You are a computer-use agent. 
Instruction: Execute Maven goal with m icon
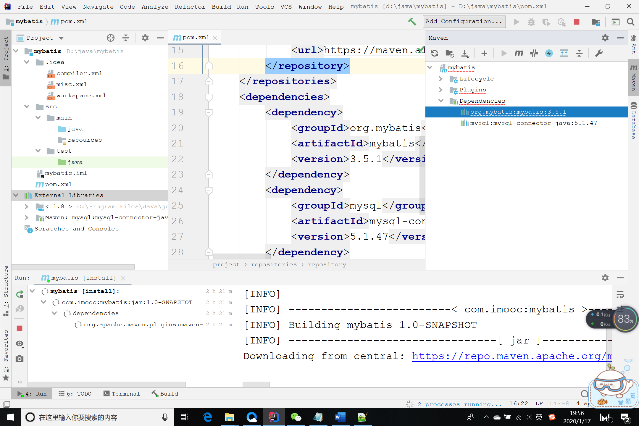pos(519,53)
